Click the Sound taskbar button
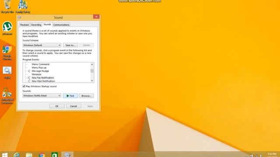280x157 pixels. click(67, 154)
